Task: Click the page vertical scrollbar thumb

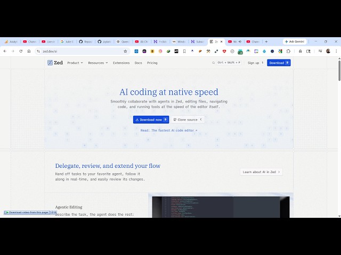Action: [339, 71]
